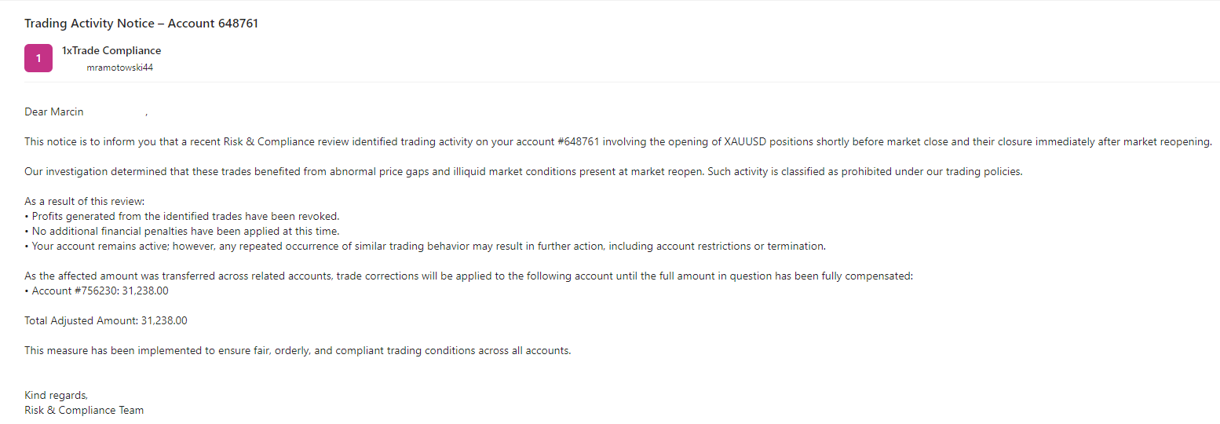
Task: Click the Kind regards closing line
Action: pyautogui.click(x=57, y=395)
